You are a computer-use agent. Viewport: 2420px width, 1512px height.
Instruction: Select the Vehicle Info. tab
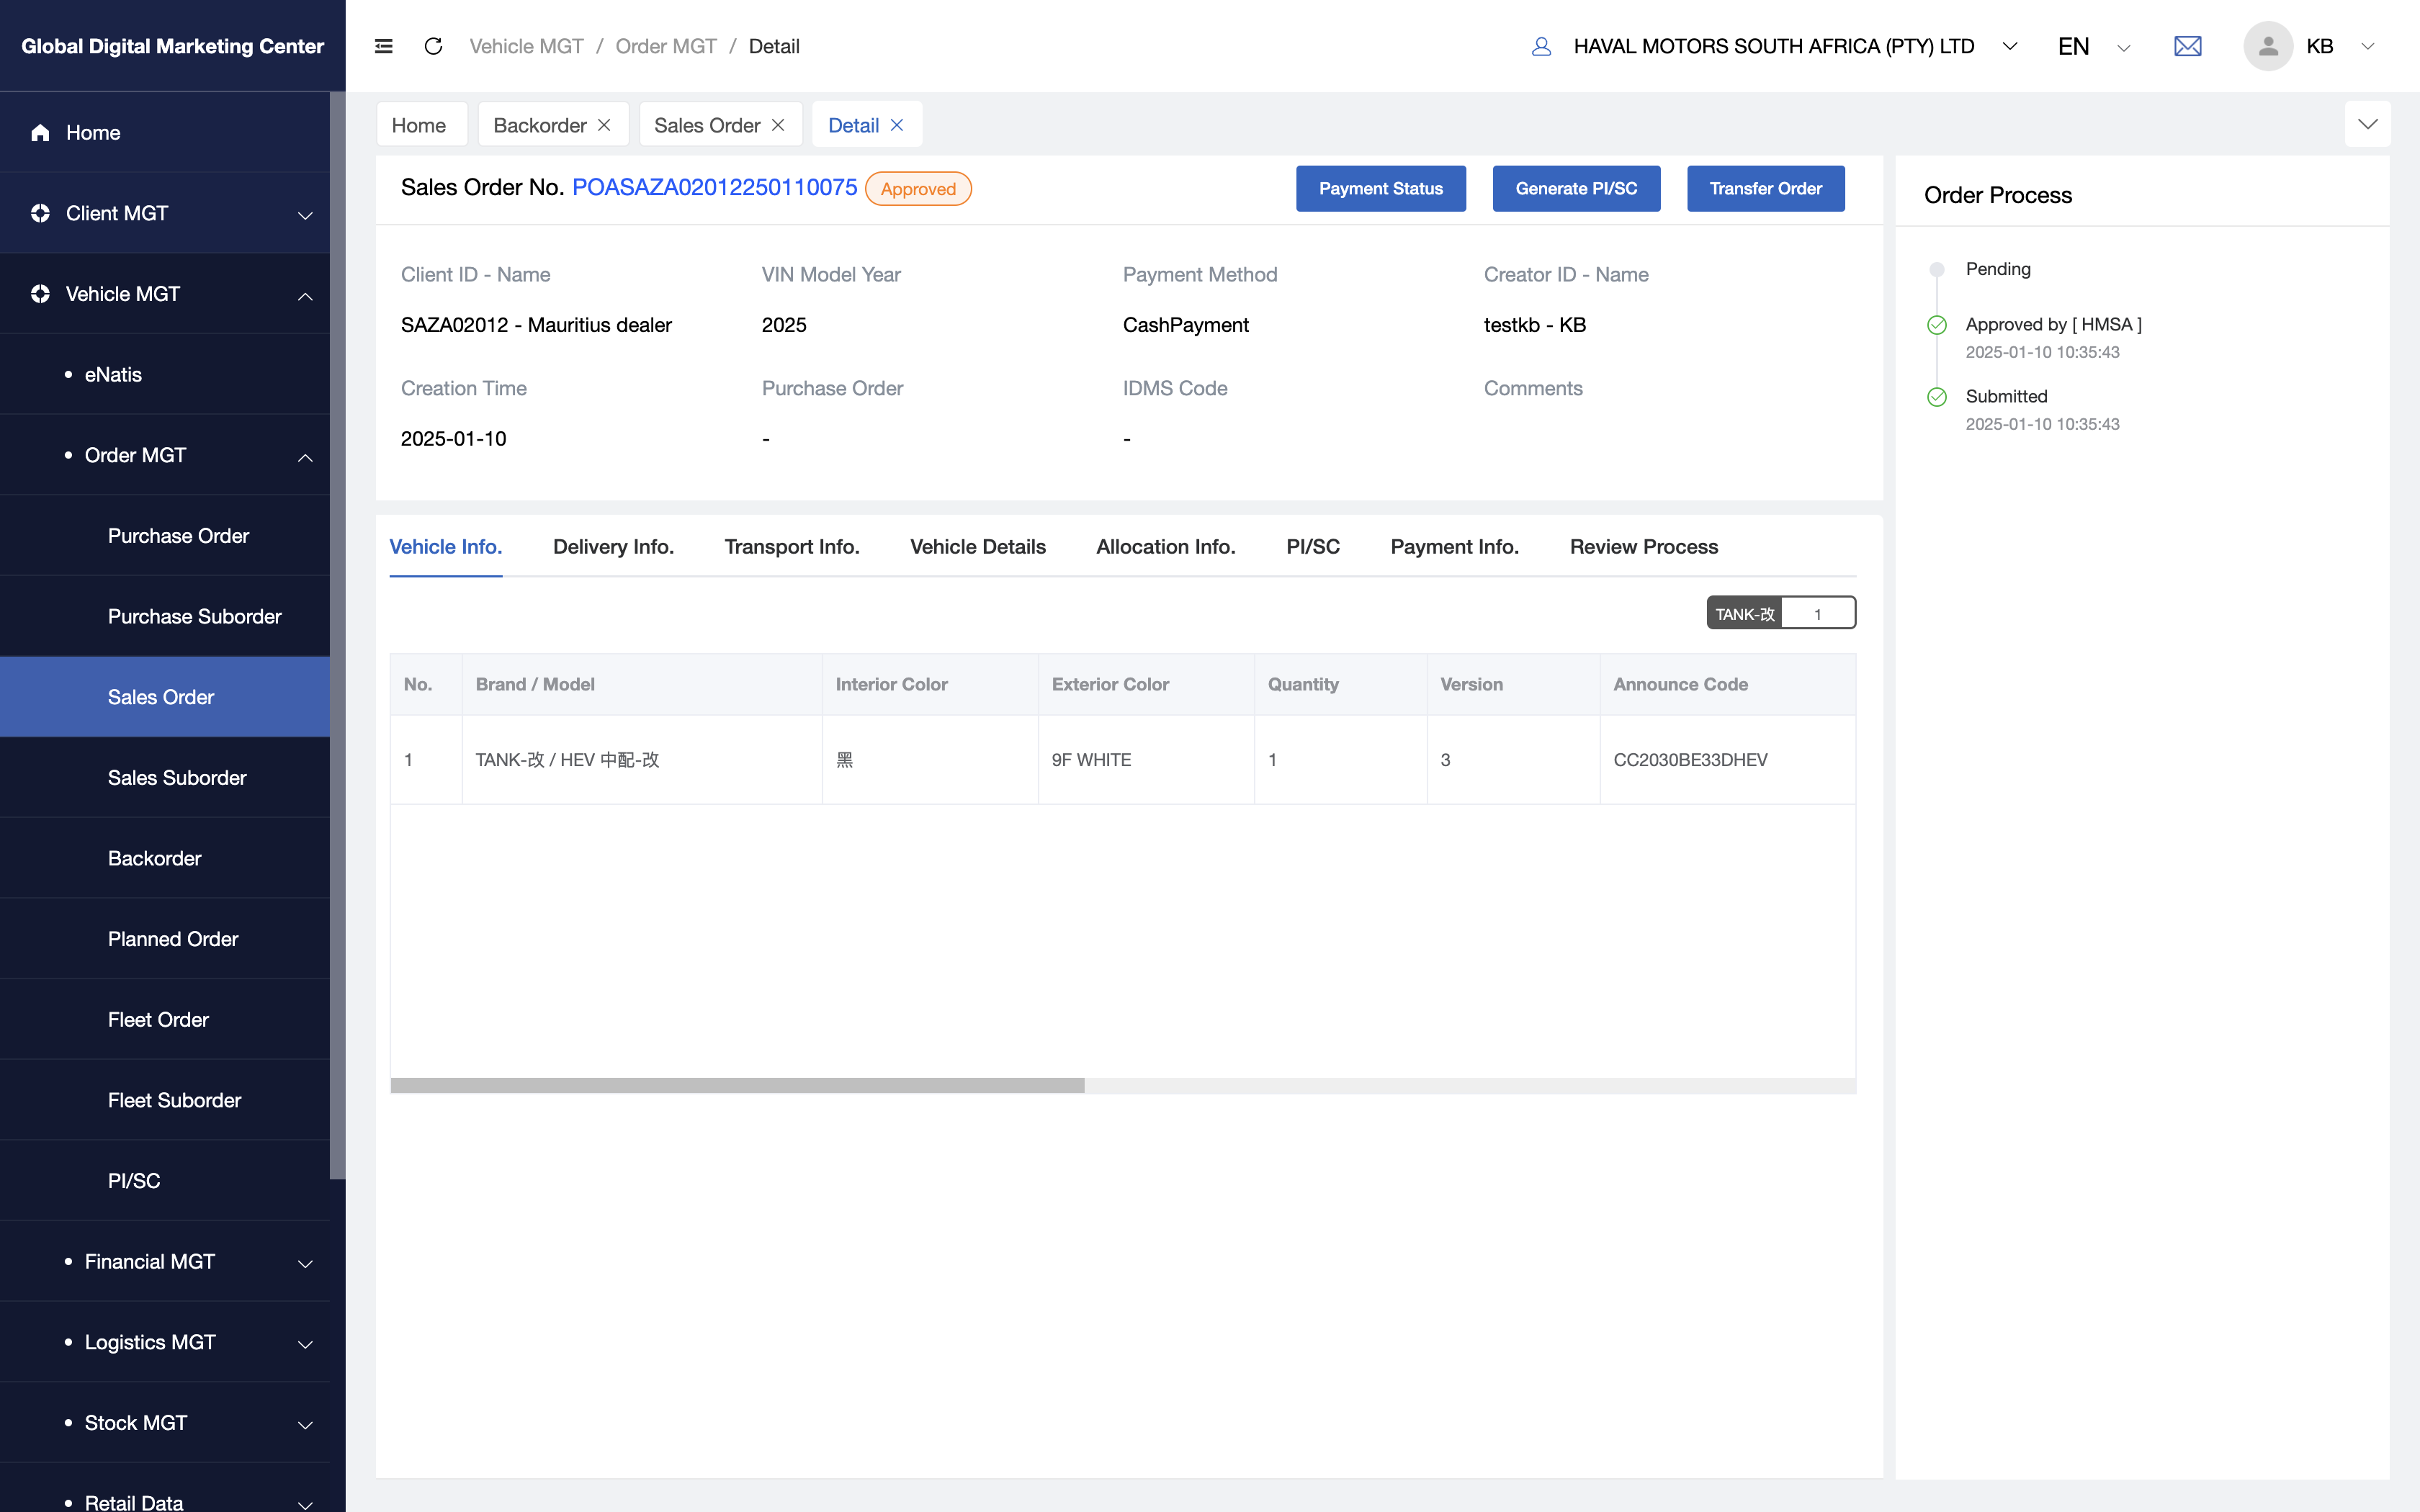pyautogui.click(x=446, y=547)
